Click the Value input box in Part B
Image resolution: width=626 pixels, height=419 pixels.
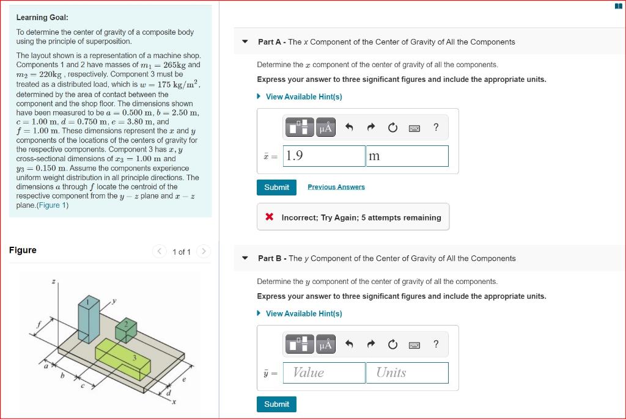click(x=323, y=373)
